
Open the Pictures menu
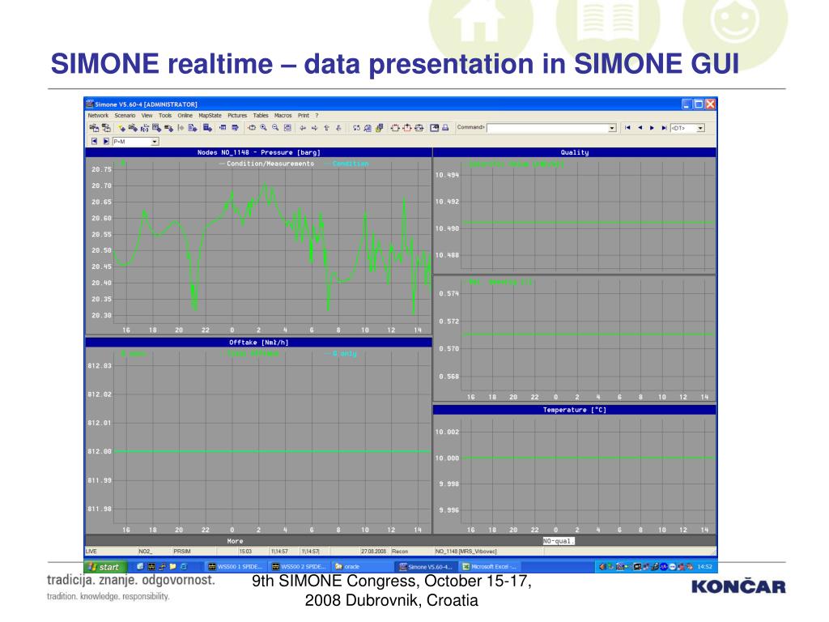click(237, 115)
